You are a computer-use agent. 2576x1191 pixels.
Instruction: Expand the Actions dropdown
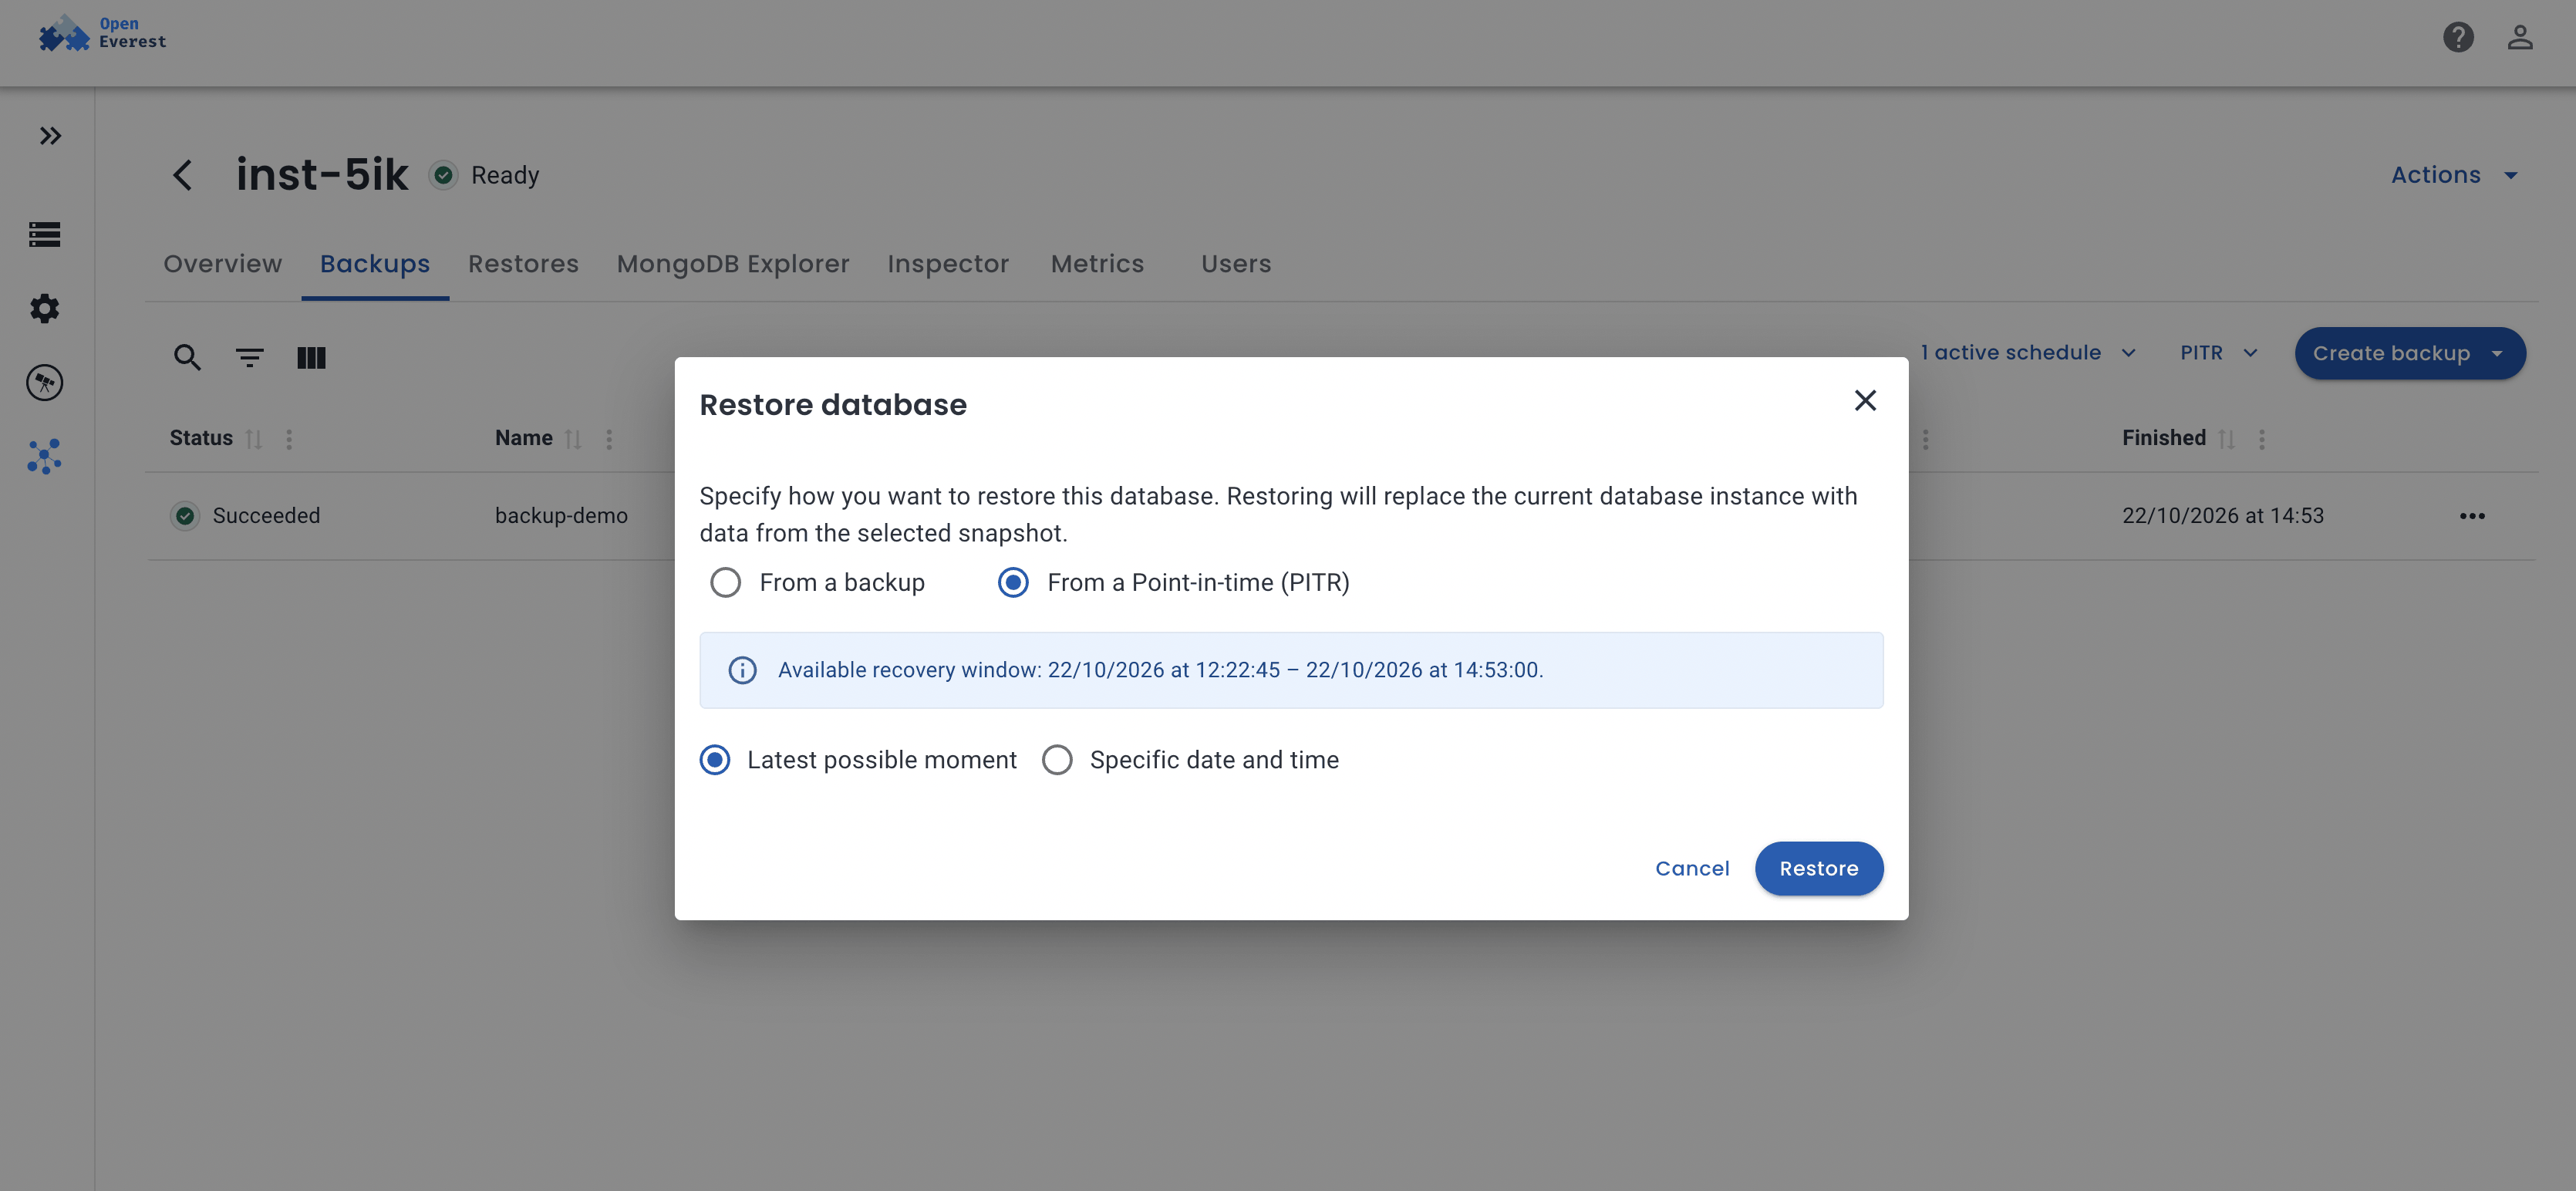click(2455, 176)
